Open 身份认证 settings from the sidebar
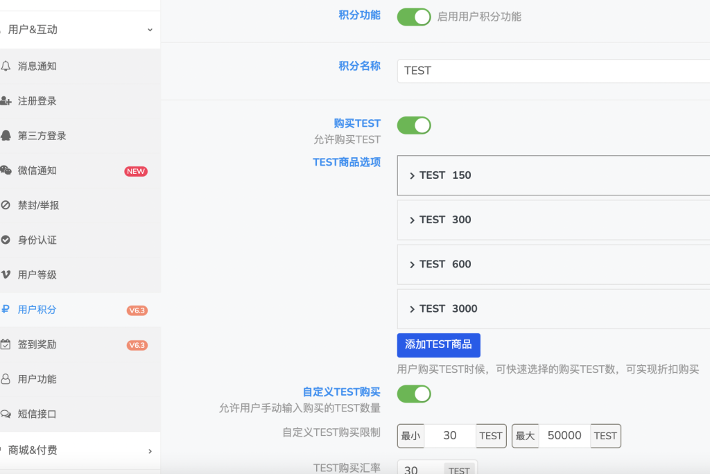The height and width of the screenshot is (474, 710). (x=8, y=240)
